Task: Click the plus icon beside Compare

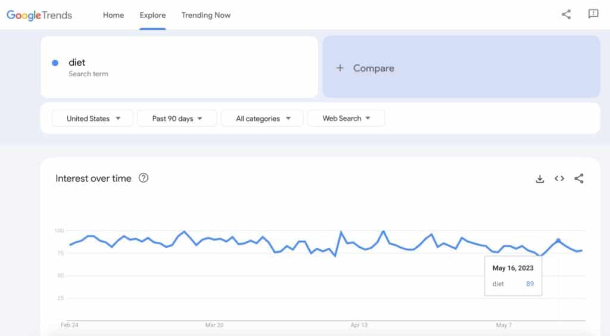Action: (340, 68)
